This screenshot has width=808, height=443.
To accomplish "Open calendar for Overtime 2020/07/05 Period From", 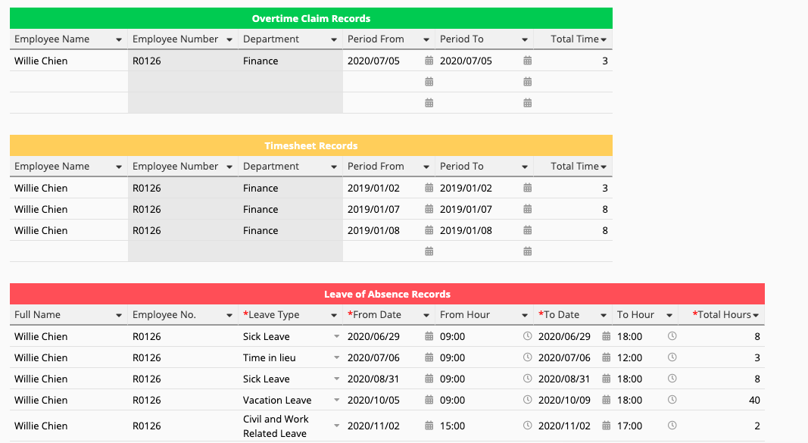I will click(429, 61).
